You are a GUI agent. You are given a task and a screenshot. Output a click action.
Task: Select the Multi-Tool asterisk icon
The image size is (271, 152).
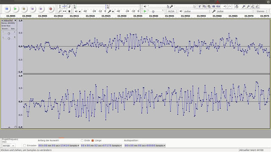point(69,11)
